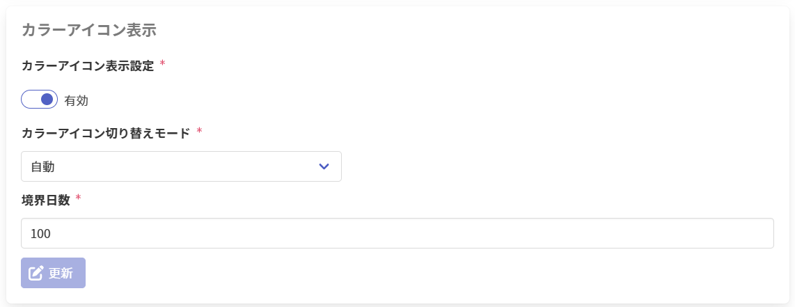
Task: Click the red asterisk beside カラーアイコン表示設定
Action: [x=163, y=64]
